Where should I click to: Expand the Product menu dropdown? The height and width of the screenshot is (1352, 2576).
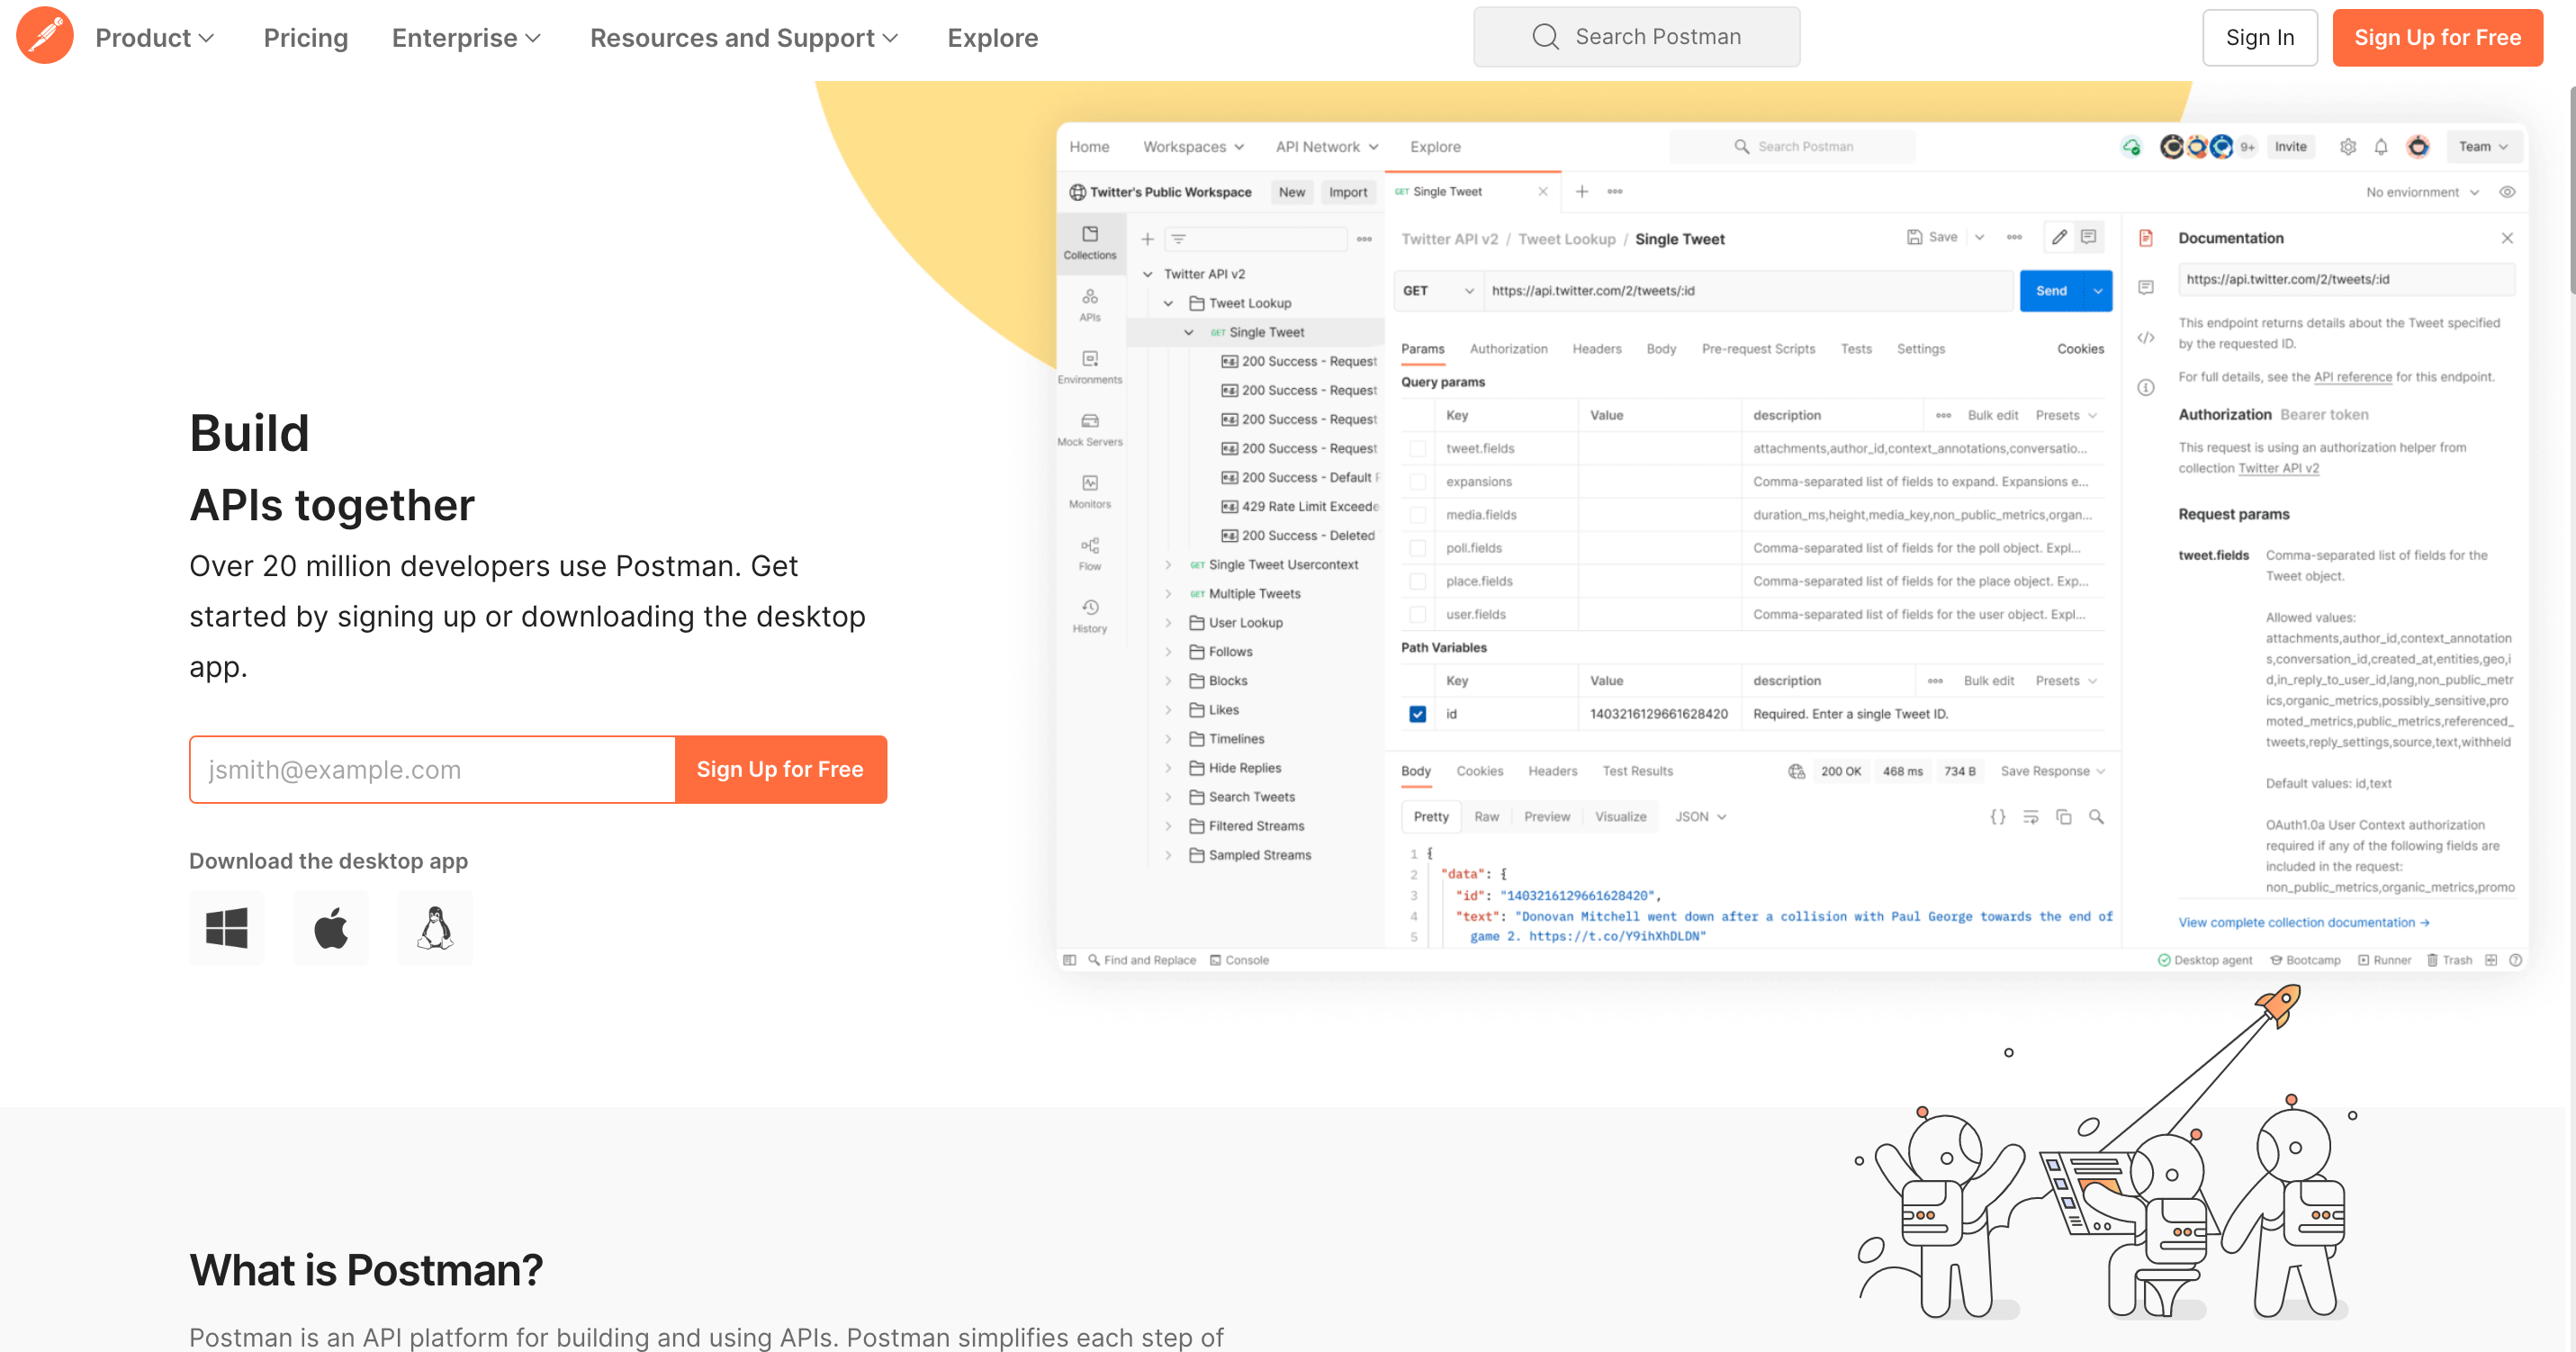click(x=155, y=38)
